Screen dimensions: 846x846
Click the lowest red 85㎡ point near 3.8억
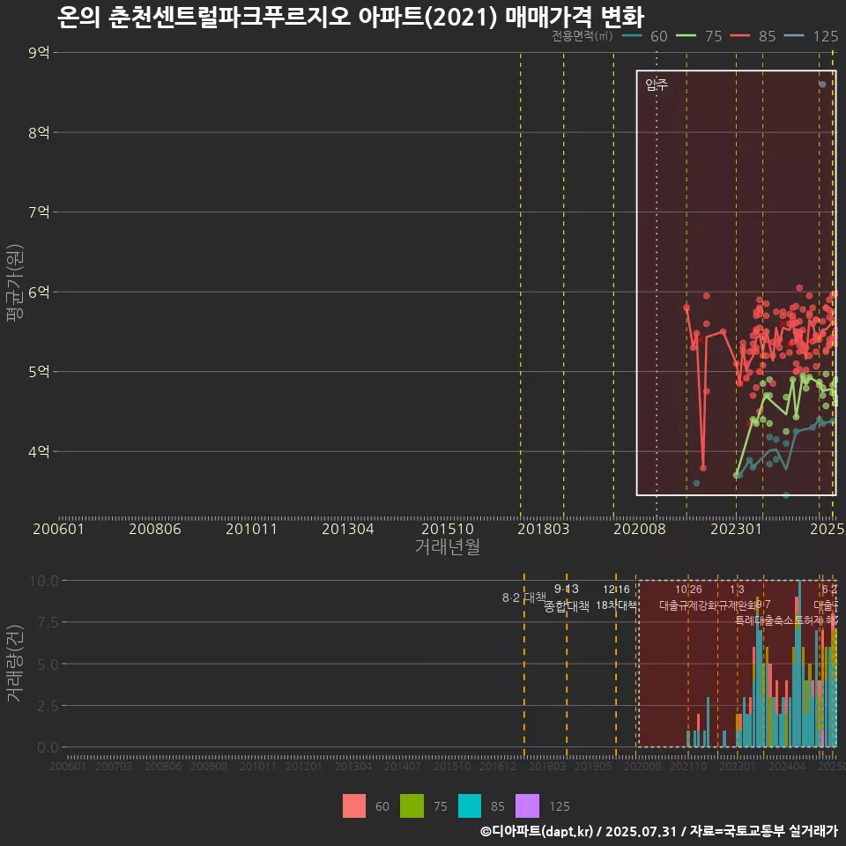pyautogui.click(x=703, y=468)
